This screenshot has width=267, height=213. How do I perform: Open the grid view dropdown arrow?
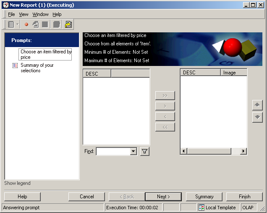click(18, 24)
